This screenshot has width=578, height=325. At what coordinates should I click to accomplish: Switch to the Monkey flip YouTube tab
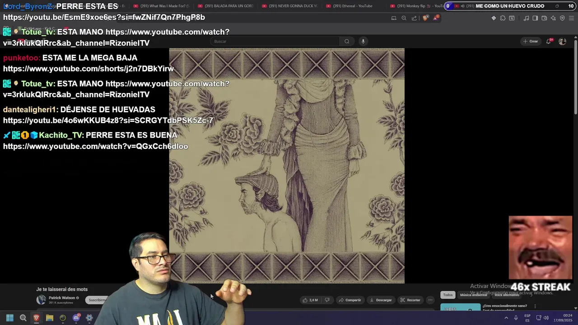coord(415,6)
